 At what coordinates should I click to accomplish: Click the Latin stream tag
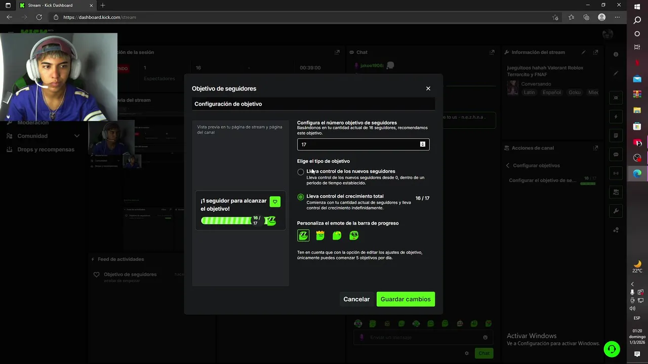tap(529, 93)
